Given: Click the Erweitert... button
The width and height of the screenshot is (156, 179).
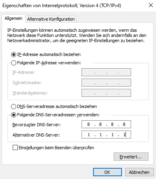Looking at the screenshot, I should click(x=131, y=157).
